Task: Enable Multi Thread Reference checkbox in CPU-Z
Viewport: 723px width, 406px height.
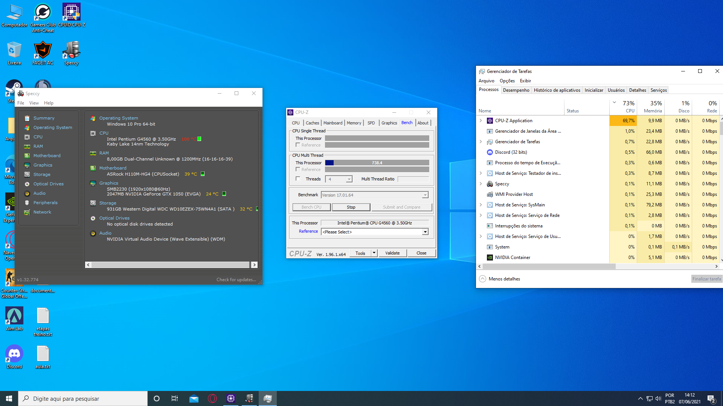Action: (x=298, y=169)
